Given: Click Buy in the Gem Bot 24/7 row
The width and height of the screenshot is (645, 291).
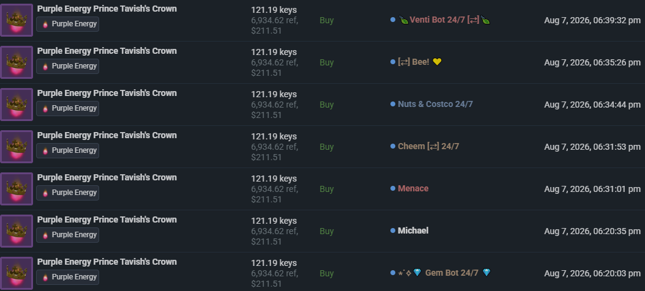Looking at the screenshot, I should click(x=327, y=273).
